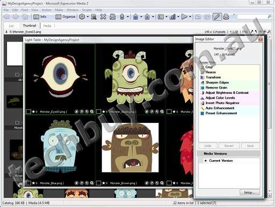Select the green one-eyed monster image
The height and width of the screenshot is (207, 275).
click(x=130, y=77)
